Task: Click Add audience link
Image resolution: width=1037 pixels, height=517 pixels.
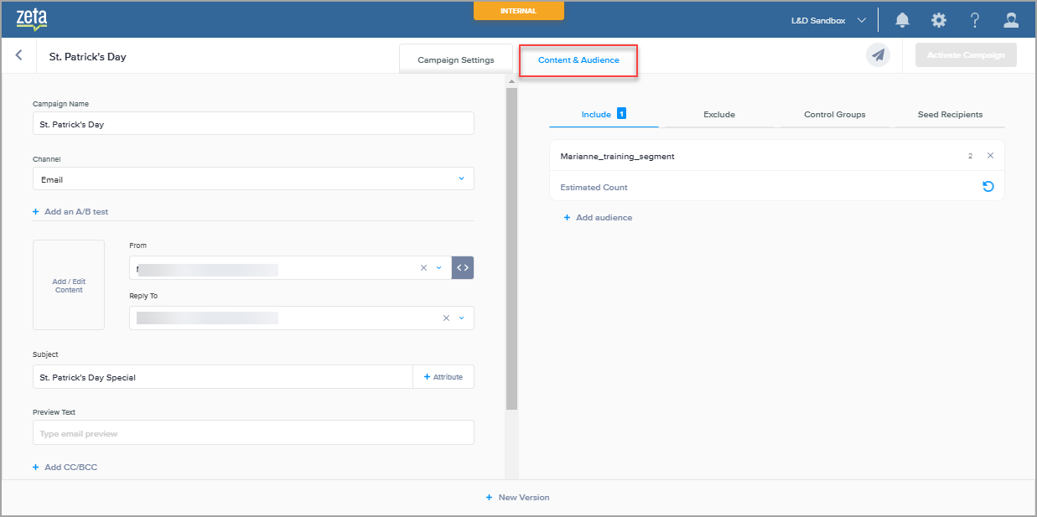Action: coord(598,218)
